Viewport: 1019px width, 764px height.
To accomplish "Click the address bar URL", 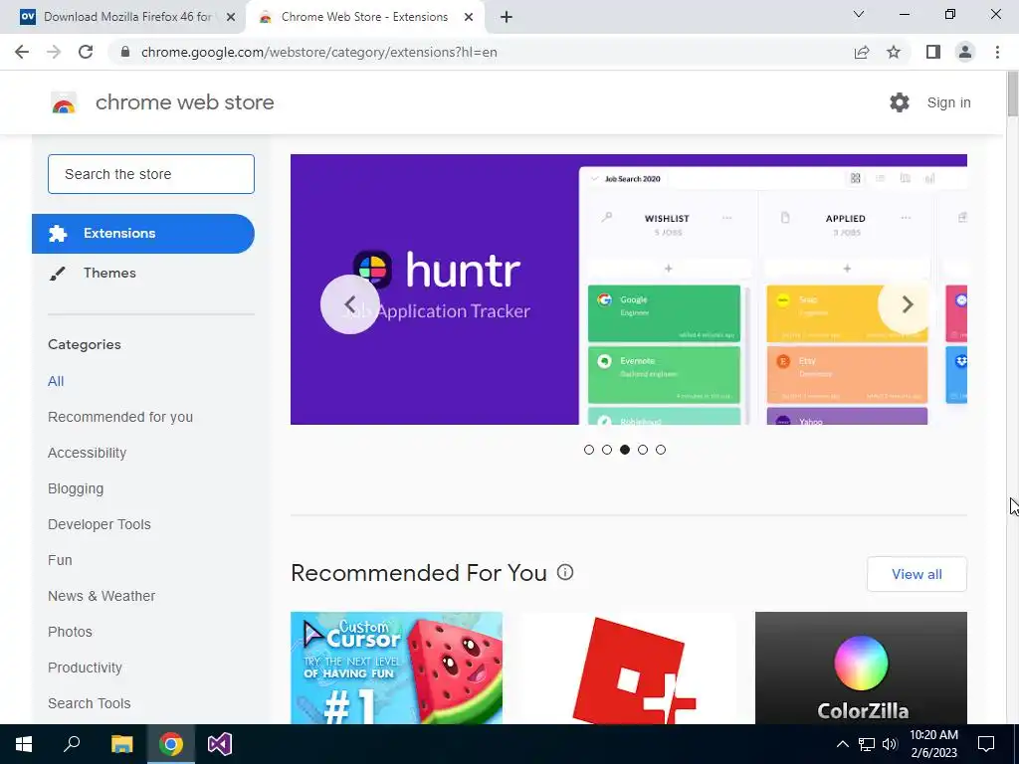I will pyautogui.click(x=319, y=52).
